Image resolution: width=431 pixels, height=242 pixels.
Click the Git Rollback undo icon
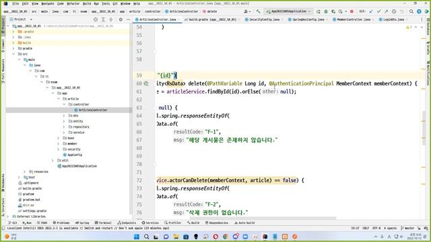pyautogui.click(x=401, y=11)
